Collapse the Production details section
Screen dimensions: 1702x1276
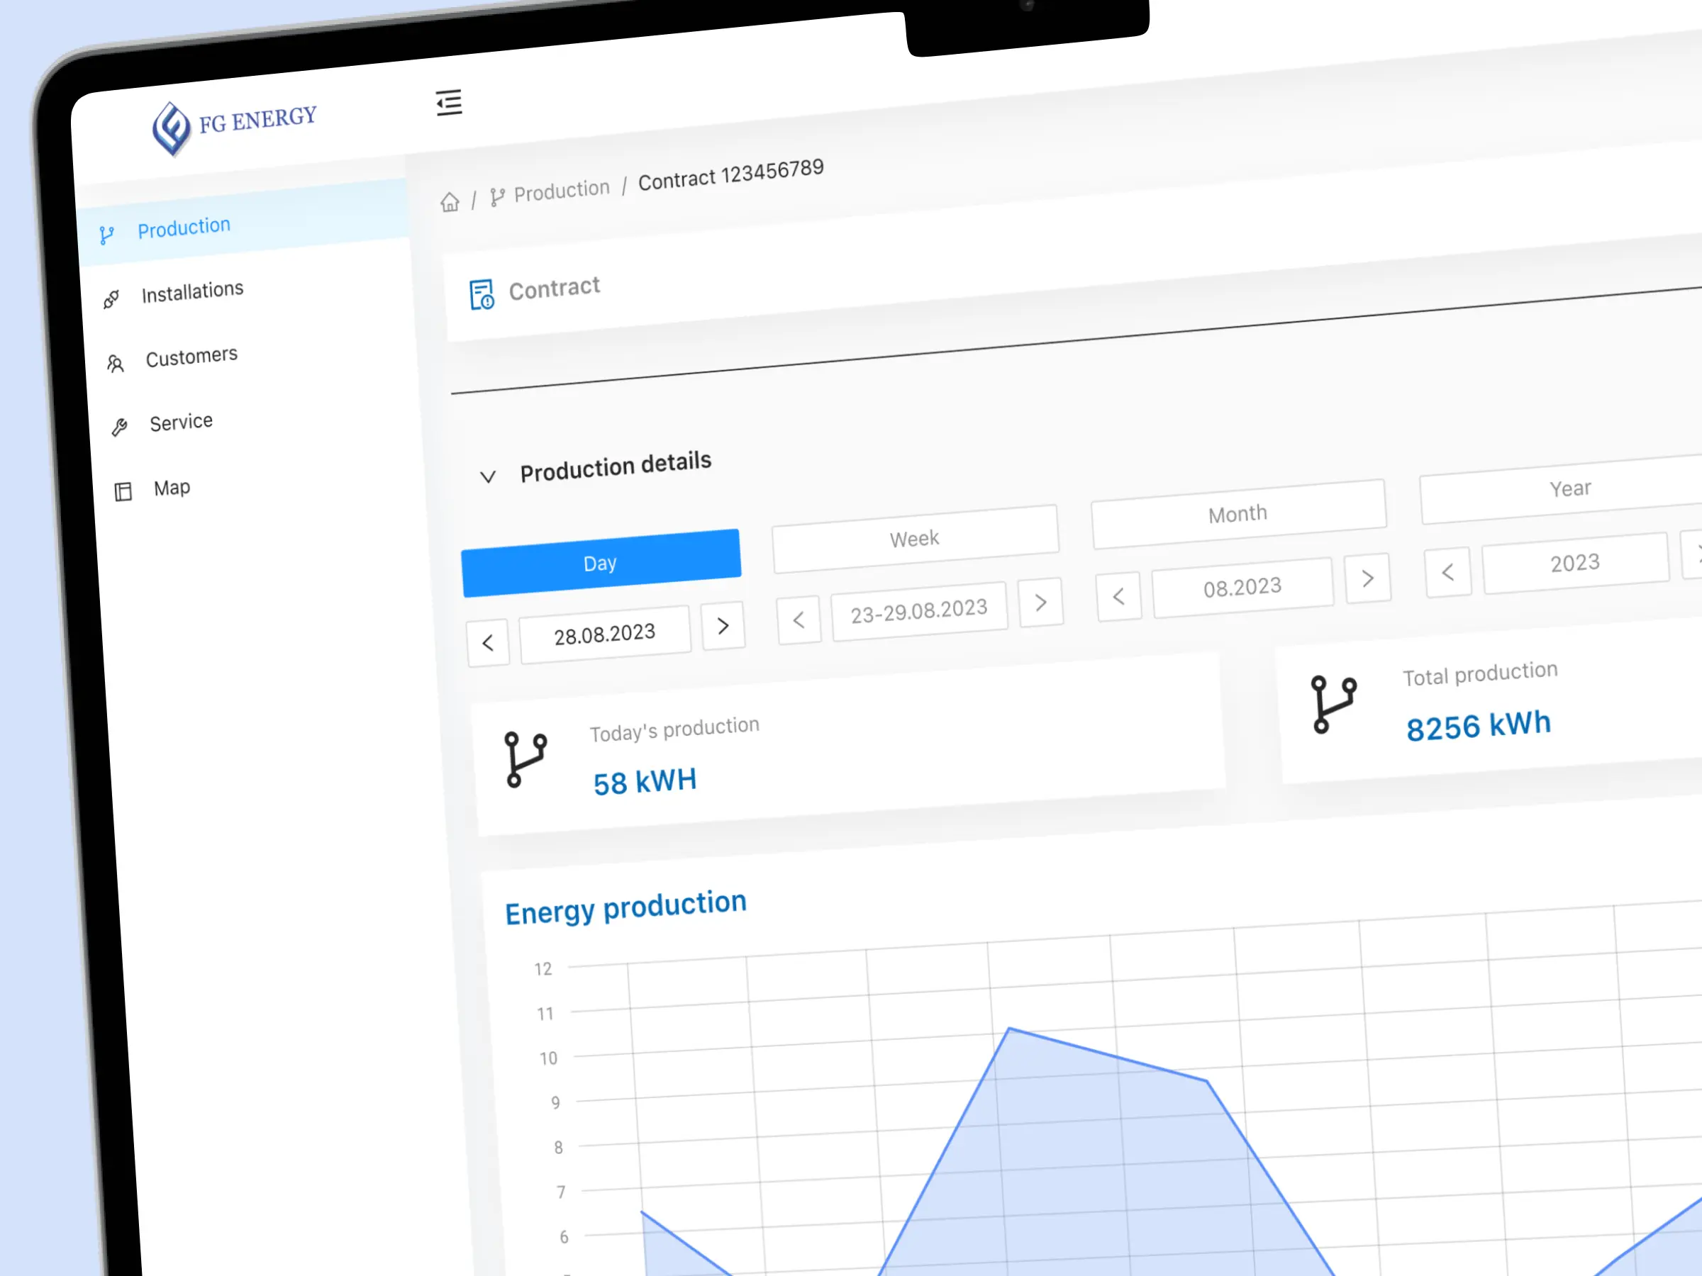click(x=487, y=477)
